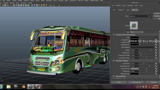Click the resolution gate icon in viewport toolbar
This screenshot has height=90, width=160.
point(19,5)
